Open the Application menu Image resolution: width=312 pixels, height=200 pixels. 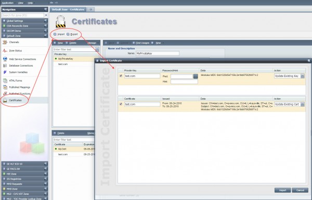click(8, 3)
